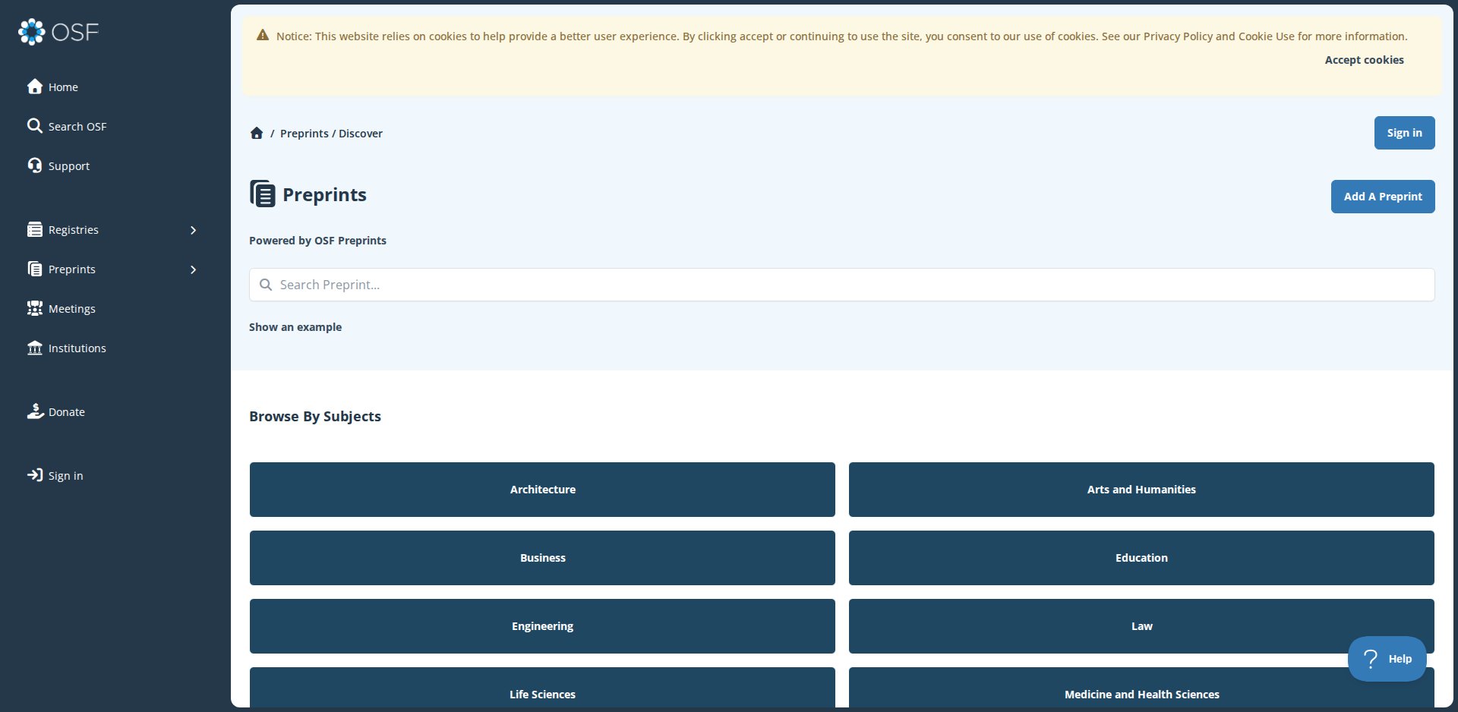
Task: Click the sidebar Sign in arrow icon
Action: [35, 475]
